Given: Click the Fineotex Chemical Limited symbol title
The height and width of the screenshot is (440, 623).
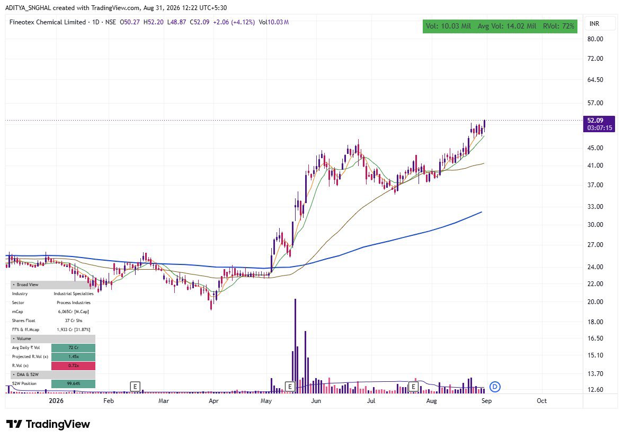Looking at the screenshot, I should [x=47, y=22].
